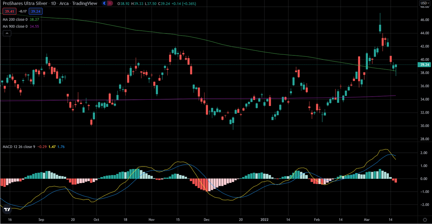Click the 30.00 price axis label

coord(425,126)
